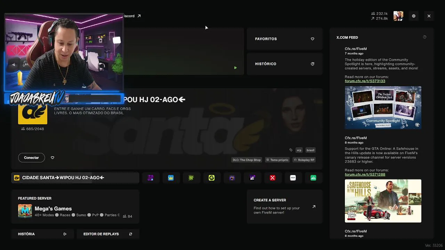Click the Roleplay RP badge

[x=304, y=160]
